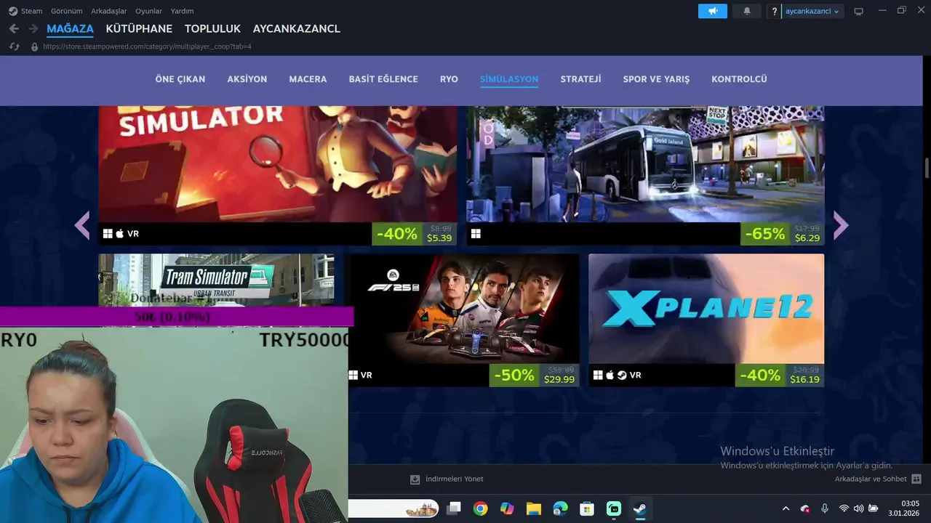Click the question mark help icon
931x523 pixels.
pos(775,12)
